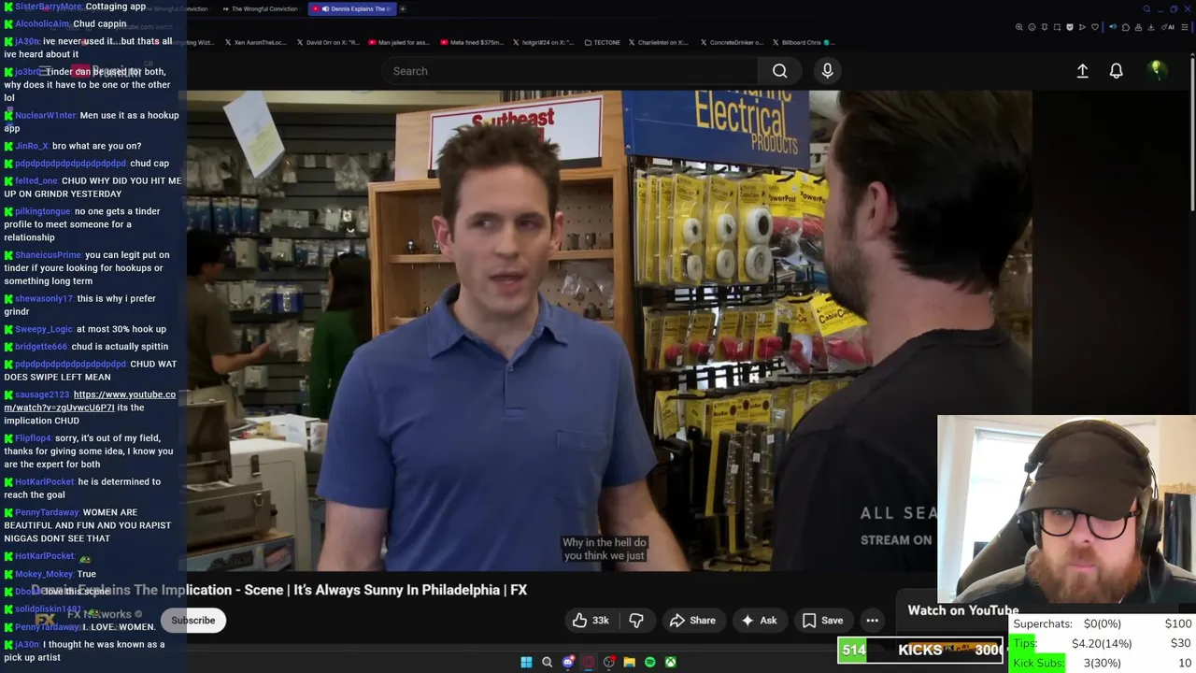This screenshot has width=1196, height=673.
Task: Click the 33k like count
Action: pyautogui.click(x=601, y=621)
